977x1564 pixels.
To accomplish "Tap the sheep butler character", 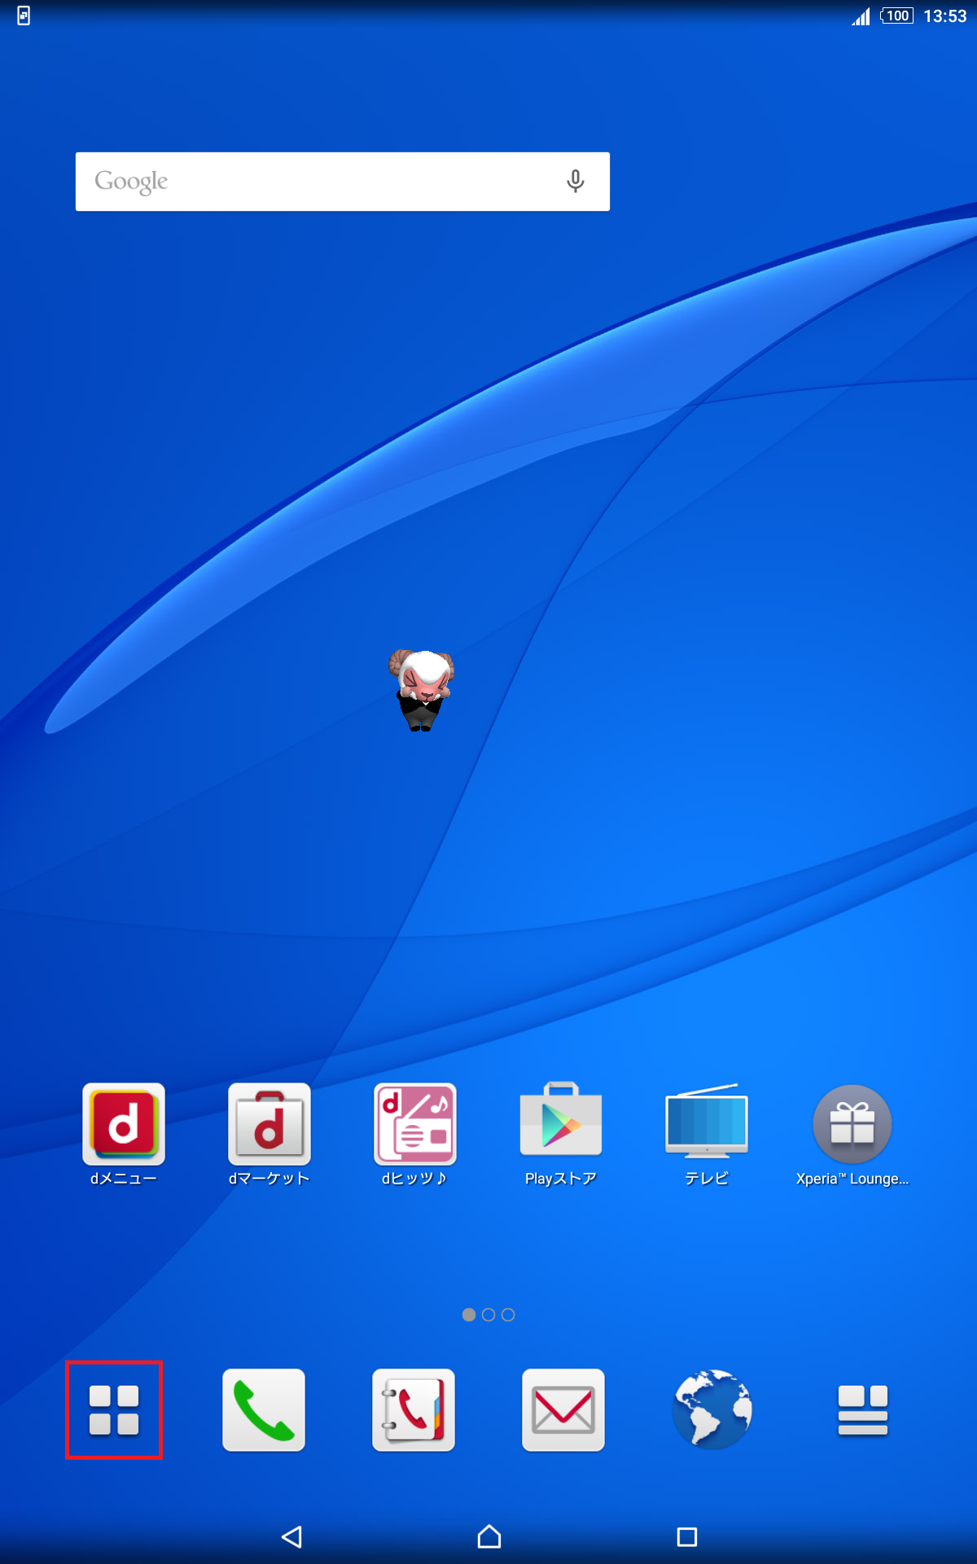I will point(421,690).
